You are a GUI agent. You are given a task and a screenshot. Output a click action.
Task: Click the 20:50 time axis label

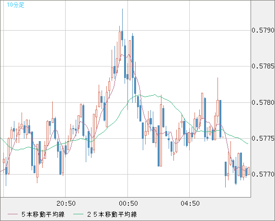[x=66, y=203]
